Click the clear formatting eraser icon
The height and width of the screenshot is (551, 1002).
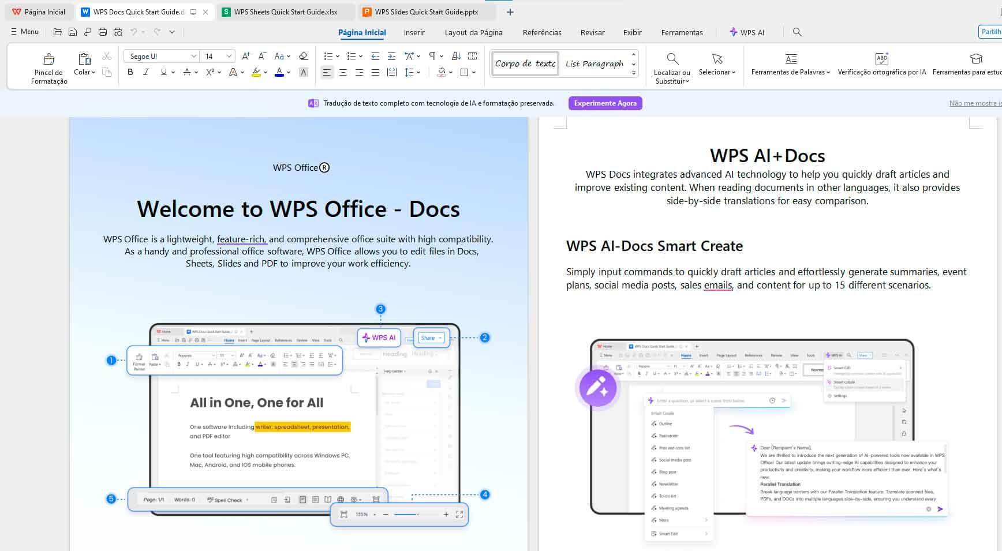pos(303,56)
